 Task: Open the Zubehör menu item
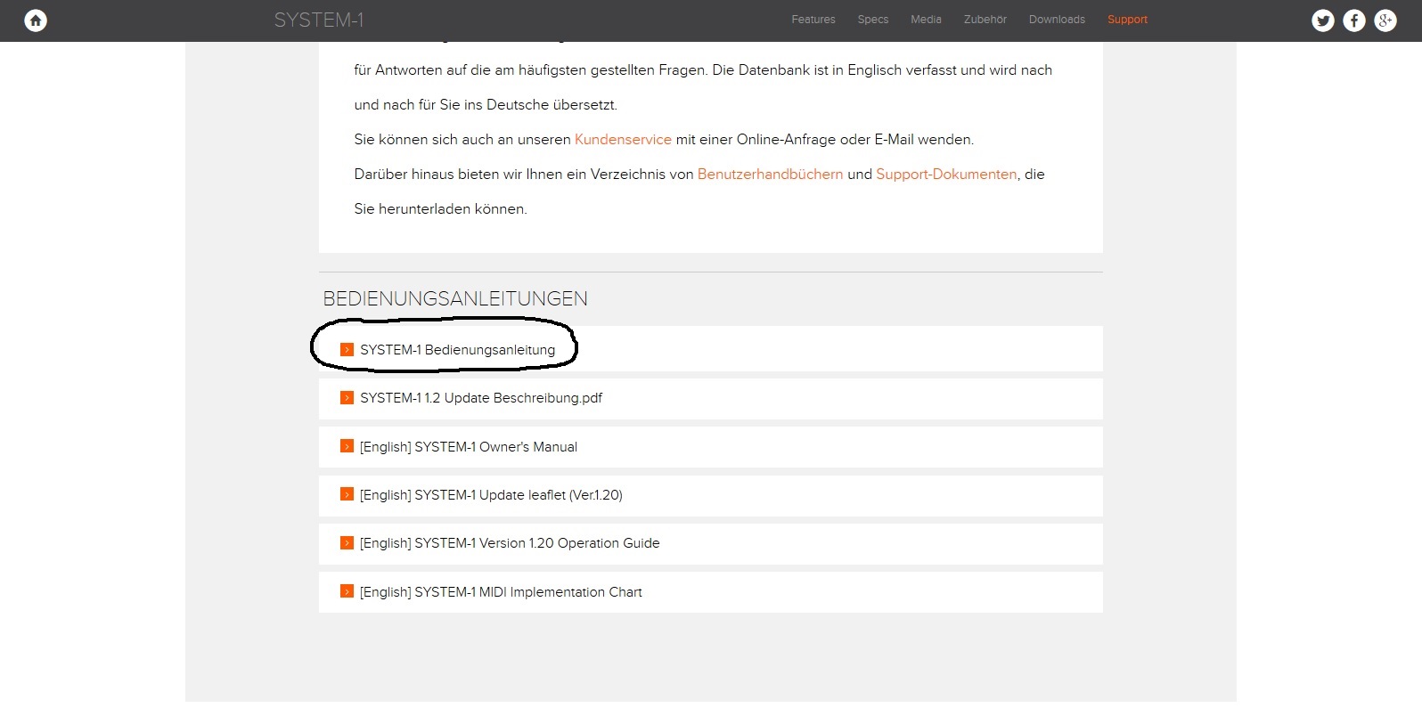(985, 20)
